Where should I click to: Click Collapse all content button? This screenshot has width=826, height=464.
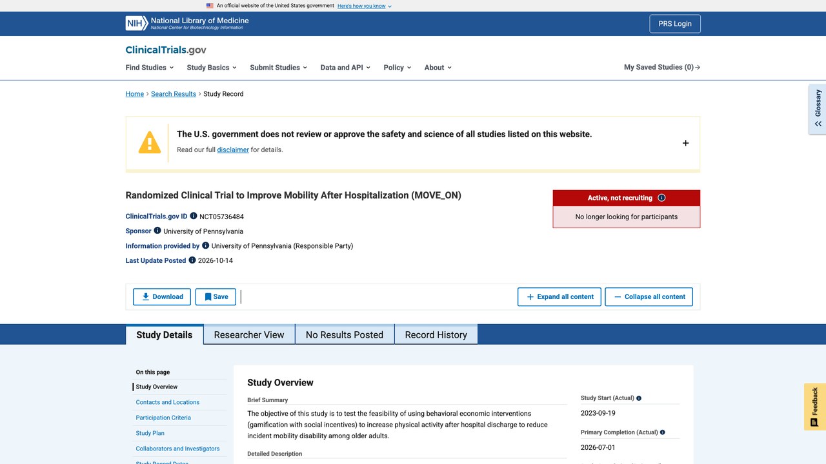pos(649,296)
